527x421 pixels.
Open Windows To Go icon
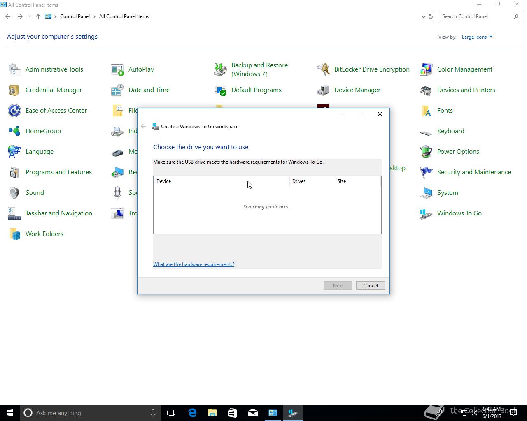[x=426, y=213]
